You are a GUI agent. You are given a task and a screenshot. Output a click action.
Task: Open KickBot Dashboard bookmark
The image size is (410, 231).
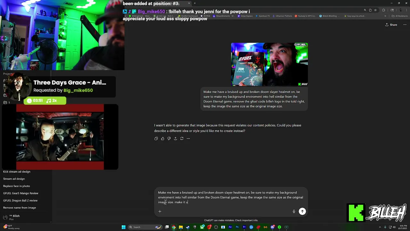click(x=188, y=16)
